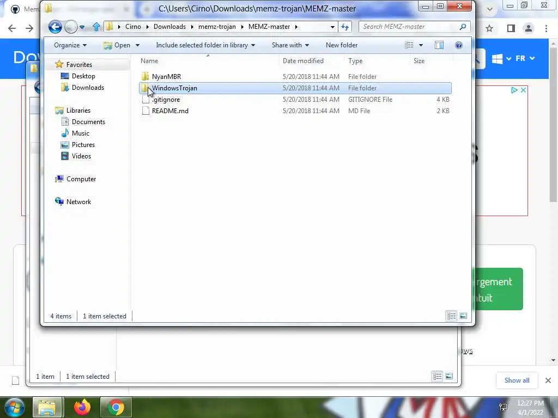Image resolution: width=558 pixels, height=418 pixels.
Task: Click the Open toolbar button
Action: [x=117, y=45]
